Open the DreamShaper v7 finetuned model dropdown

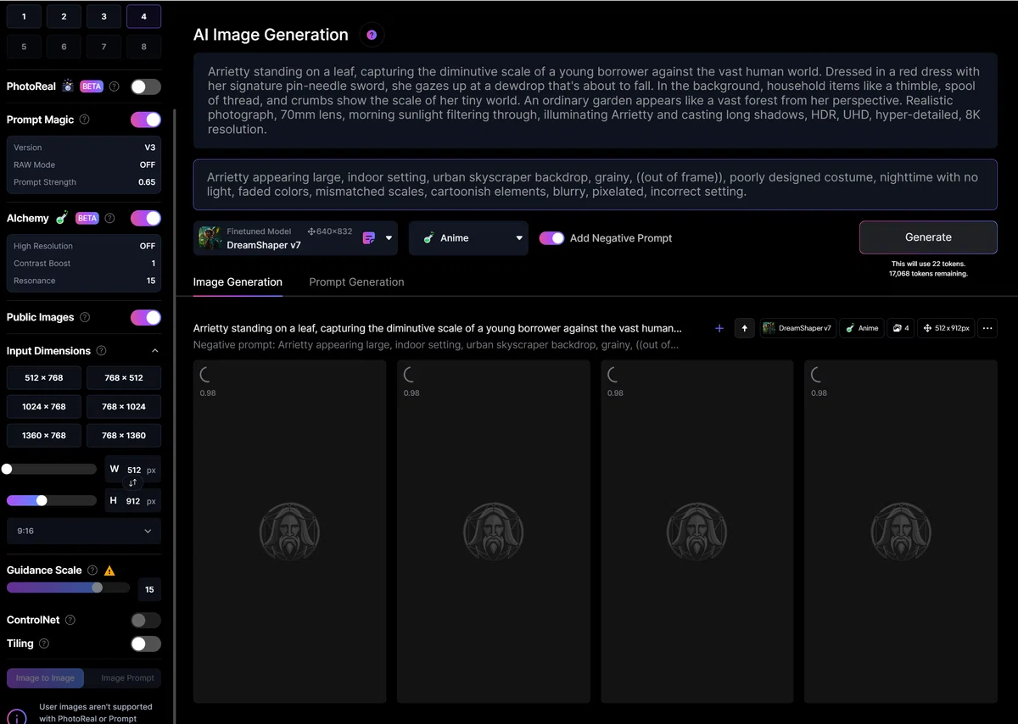297,238
